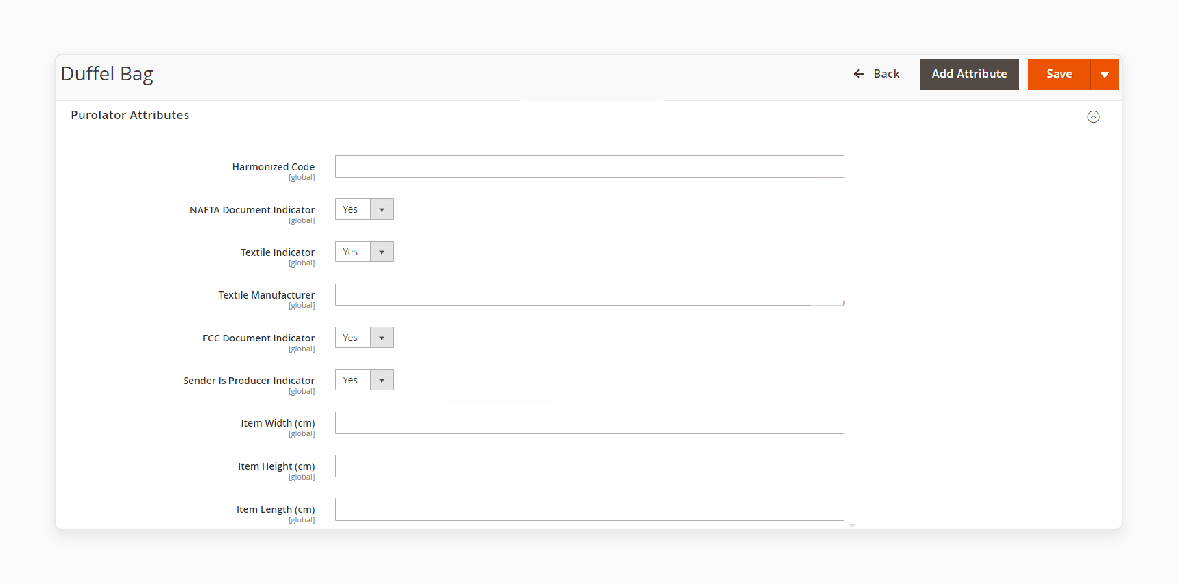Click the Item Length (cm) label

pos(276,509)
